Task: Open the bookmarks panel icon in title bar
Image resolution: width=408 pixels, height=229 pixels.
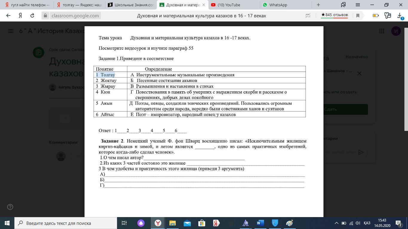Action: [343, 5]
